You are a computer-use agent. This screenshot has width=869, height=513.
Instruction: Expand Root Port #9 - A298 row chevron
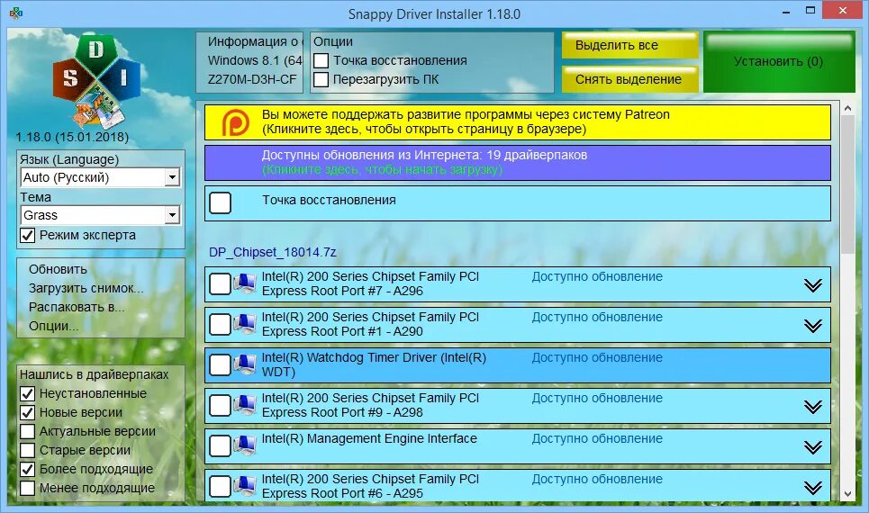pyautogui.click(x=812, y=407)
